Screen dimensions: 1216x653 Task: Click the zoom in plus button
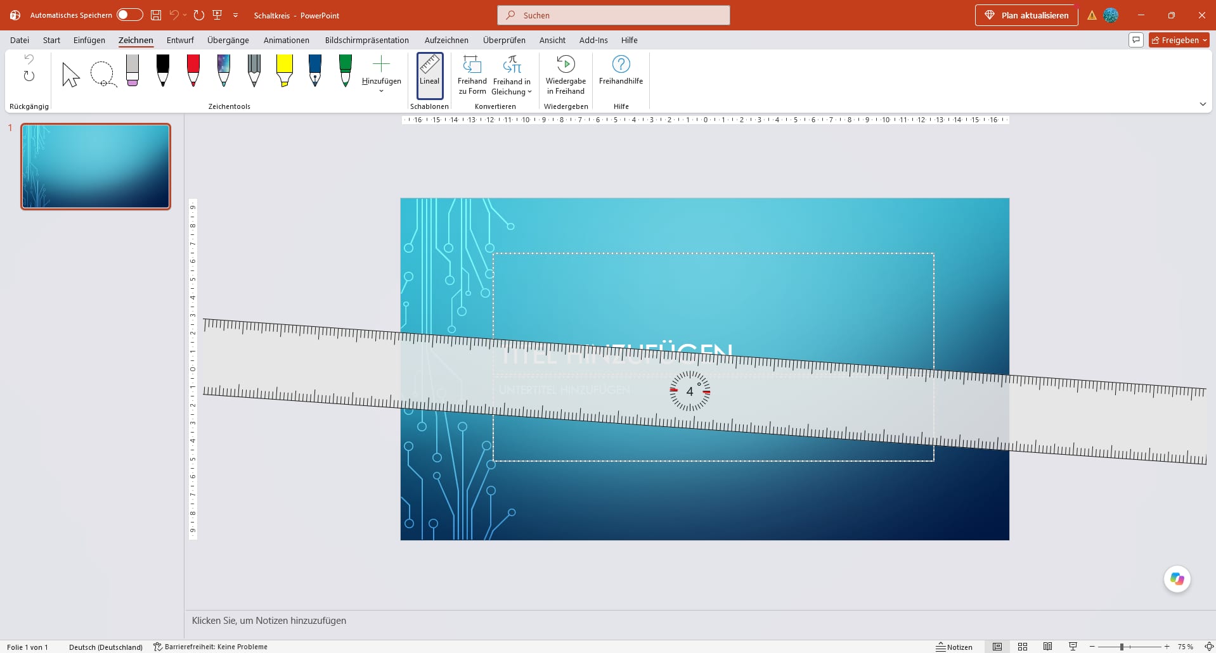(1167, 647)
